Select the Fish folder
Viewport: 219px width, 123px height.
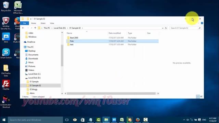pyautogui.click(x=112, y=41)
